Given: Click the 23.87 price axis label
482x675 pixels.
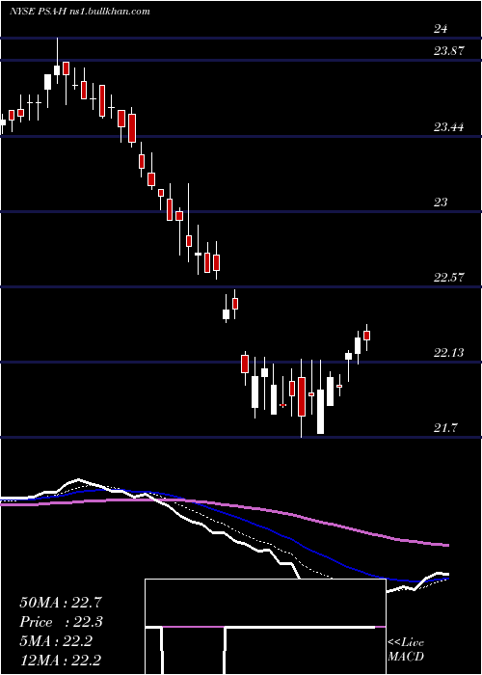Looking at the screenshot, I should click(x=449, y=51).
